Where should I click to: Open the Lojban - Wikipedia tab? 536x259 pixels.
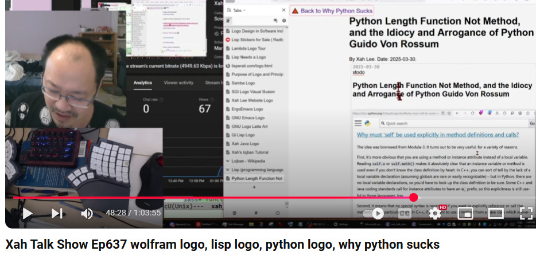[x=255, y=160]
